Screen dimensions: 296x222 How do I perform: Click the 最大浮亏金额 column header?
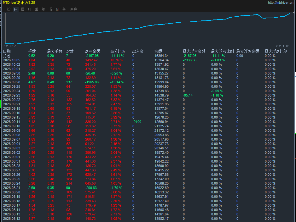click(x=194, y=51)
